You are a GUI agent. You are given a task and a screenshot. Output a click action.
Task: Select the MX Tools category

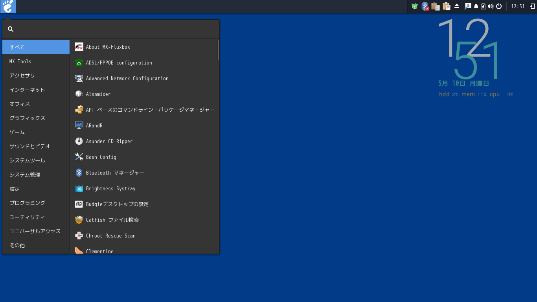click(36, 61)
